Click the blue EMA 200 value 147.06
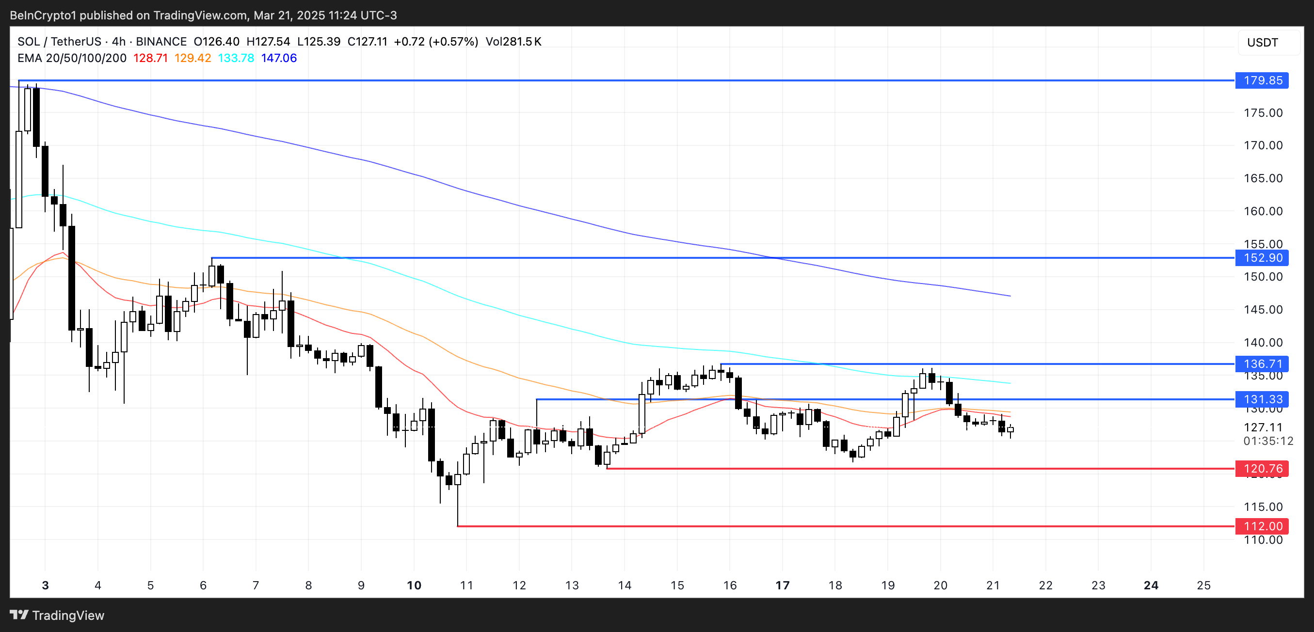This screenshot has height=632, width=1314. click(x=278, y=58)
